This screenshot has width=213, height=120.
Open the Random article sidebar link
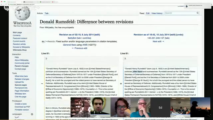pos(19,44)
